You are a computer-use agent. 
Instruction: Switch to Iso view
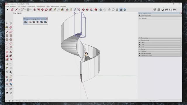point(155,10)
